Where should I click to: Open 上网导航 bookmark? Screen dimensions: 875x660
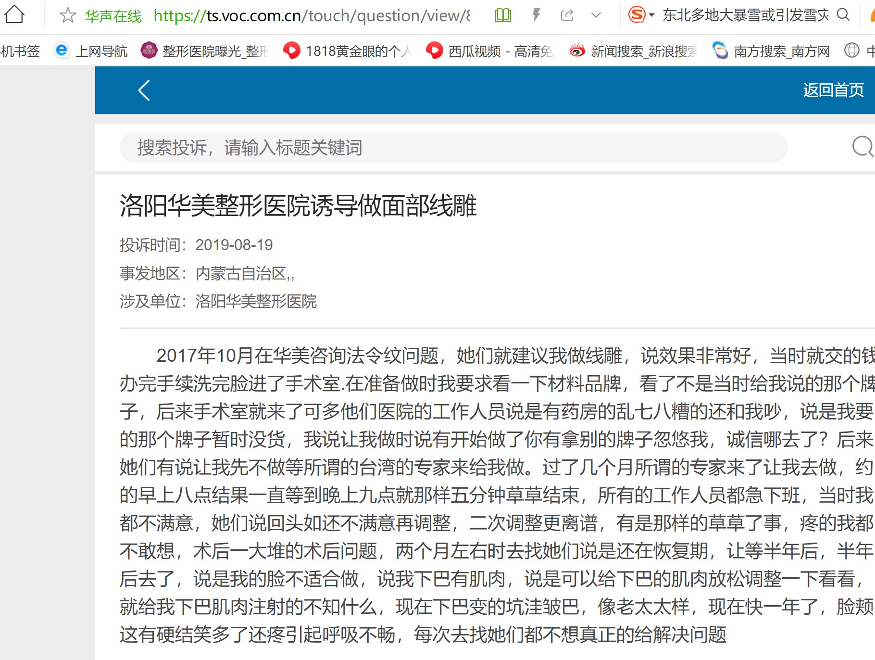91,51
